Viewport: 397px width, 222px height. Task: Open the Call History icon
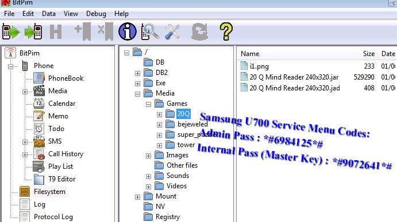39,154
